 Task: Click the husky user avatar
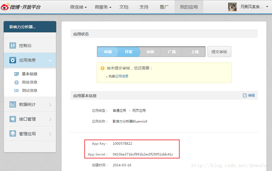coord(232,7)
